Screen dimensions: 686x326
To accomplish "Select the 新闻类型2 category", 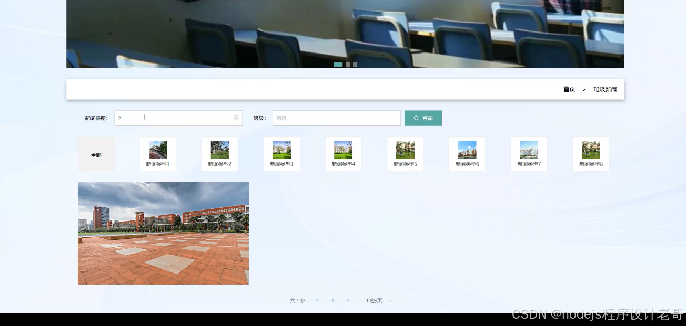I will (x=220, y=154).
